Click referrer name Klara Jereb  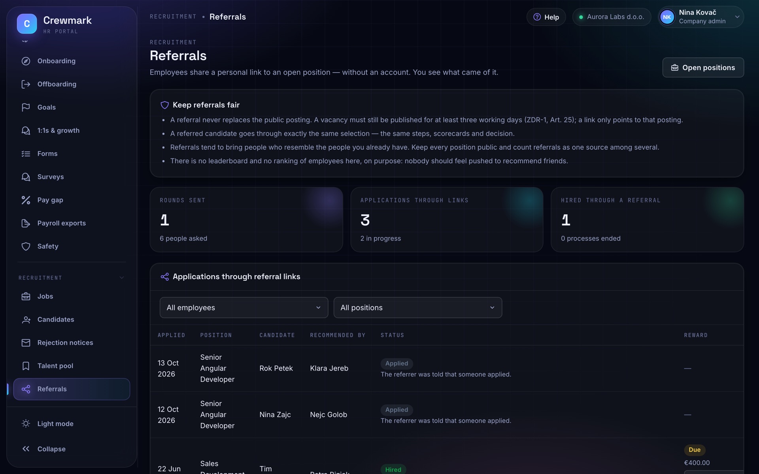coord(329,368)
